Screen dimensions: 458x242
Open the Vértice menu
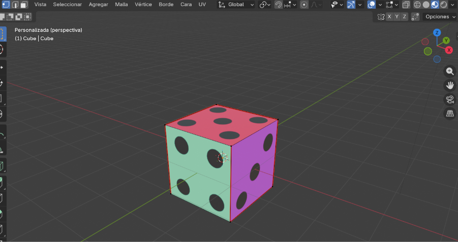point(143,5)
